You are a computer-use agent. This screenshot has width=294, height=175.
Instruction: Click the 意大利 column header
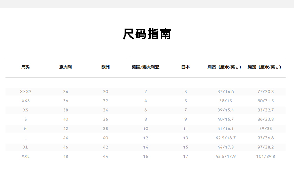(65, 67)
